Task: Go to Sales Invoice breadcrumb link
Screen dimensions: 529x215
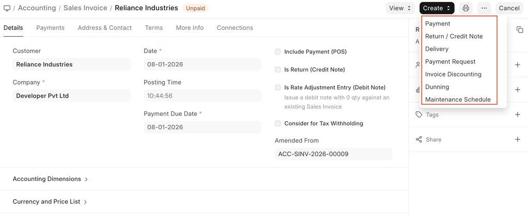Action: coord(85,8)
